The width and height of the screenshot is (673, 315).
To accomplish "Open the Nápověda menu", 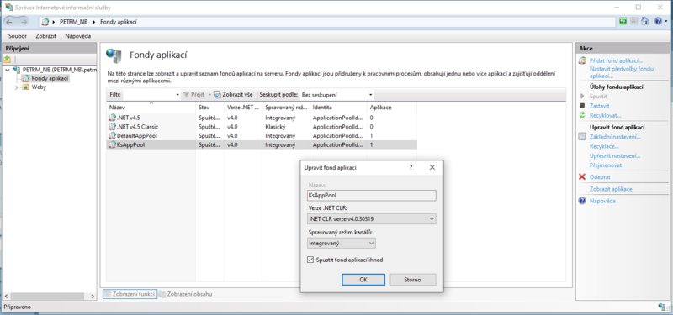I will [x=77, y=36].
